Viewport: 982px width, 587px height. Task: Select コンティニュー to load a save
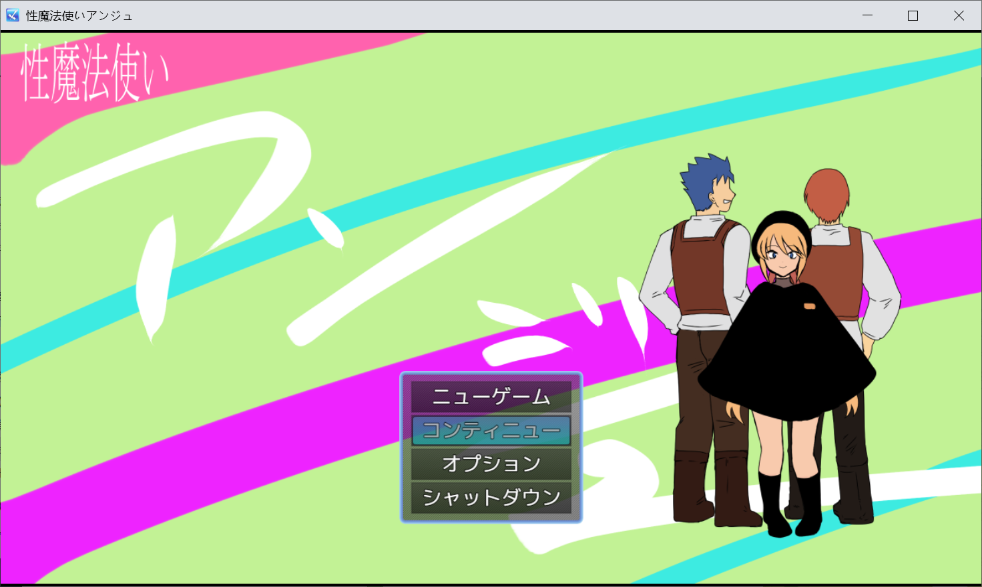(491, 430)
